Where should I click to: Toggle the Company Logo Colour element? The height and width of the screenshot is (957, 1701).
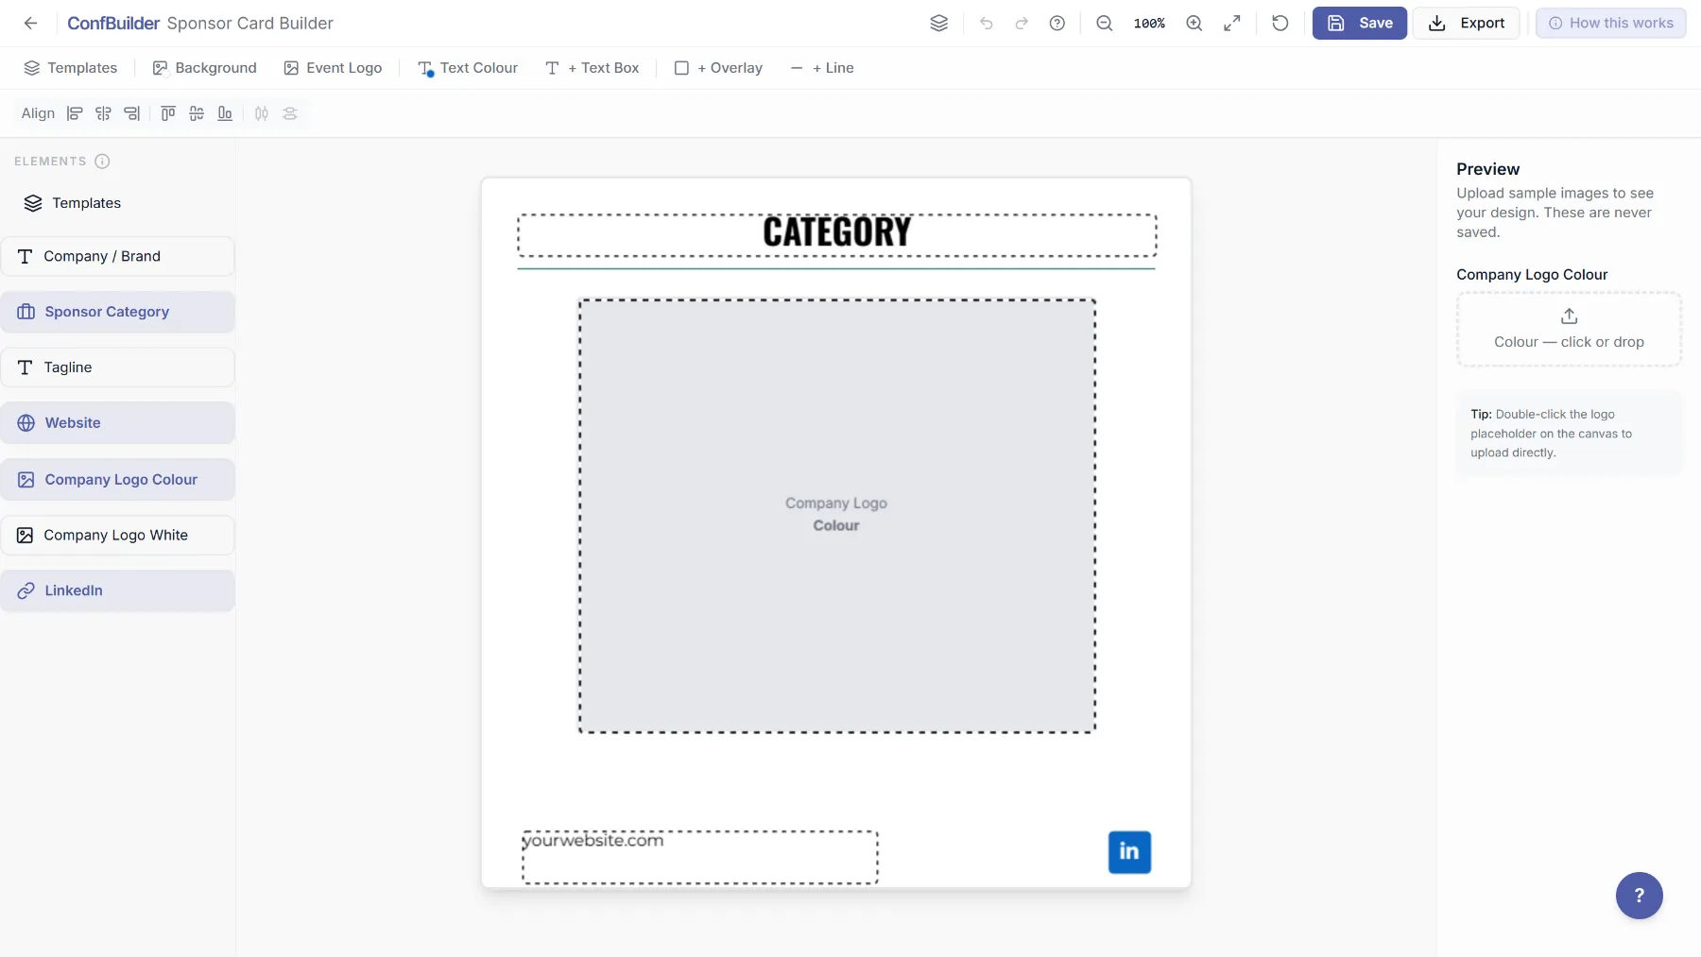click(117, 480)
